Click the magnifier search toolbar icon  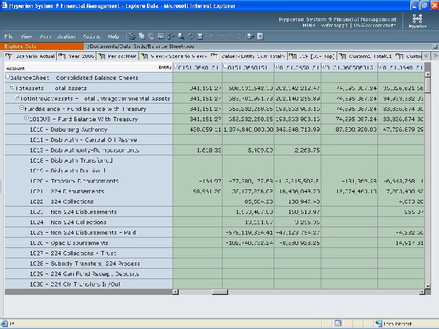(181, 37)
